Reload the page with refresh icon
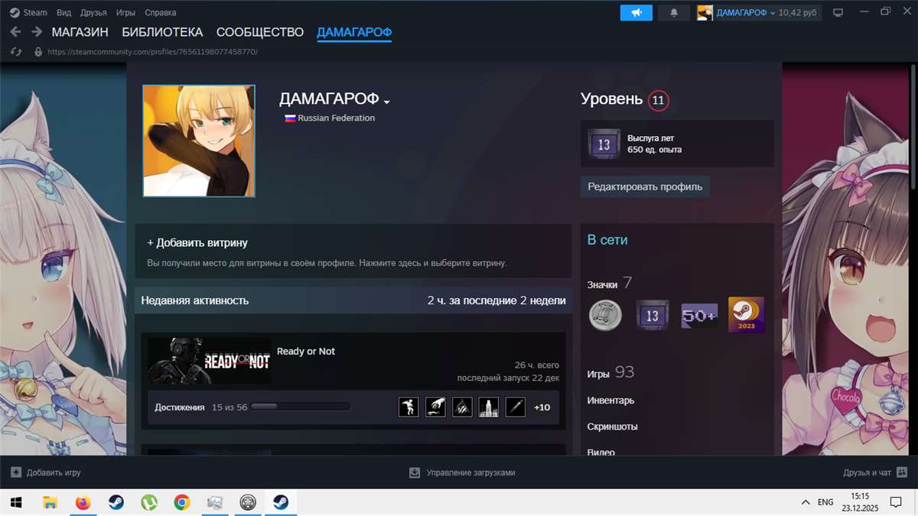 (17, 52)
